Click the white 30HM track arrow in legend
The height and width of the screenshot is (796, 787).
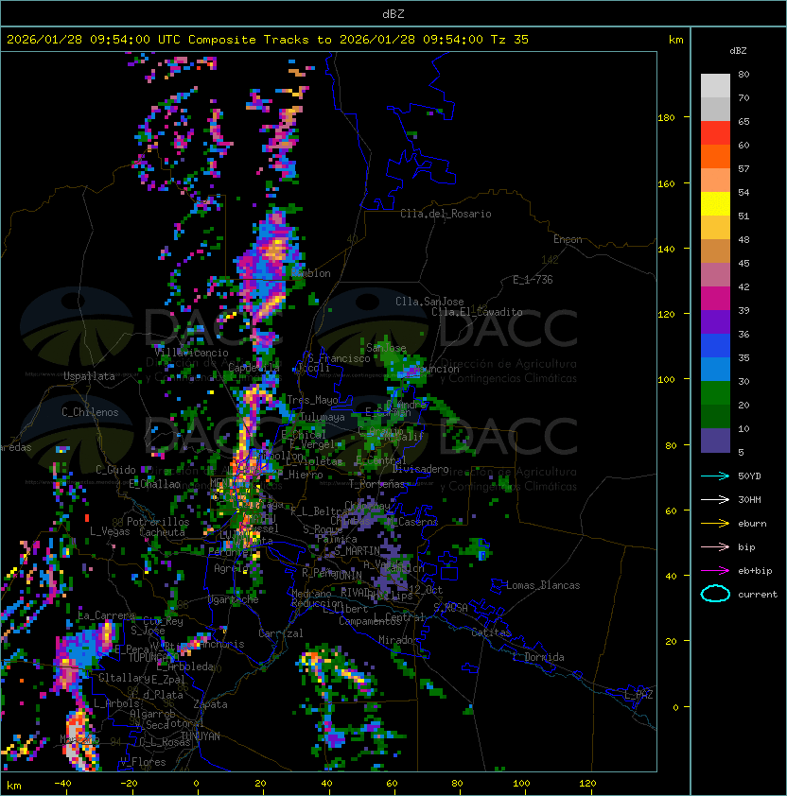715,499
